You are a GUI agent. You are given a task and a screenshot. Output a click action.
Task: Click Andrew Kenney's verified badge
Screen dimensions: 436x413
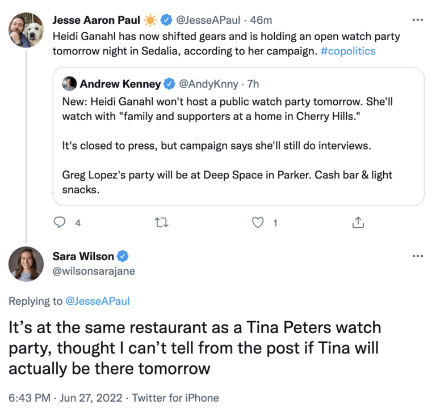(169, 84)
